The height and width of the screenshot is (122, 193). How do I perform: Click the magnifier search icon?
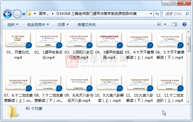coord(187,14)
